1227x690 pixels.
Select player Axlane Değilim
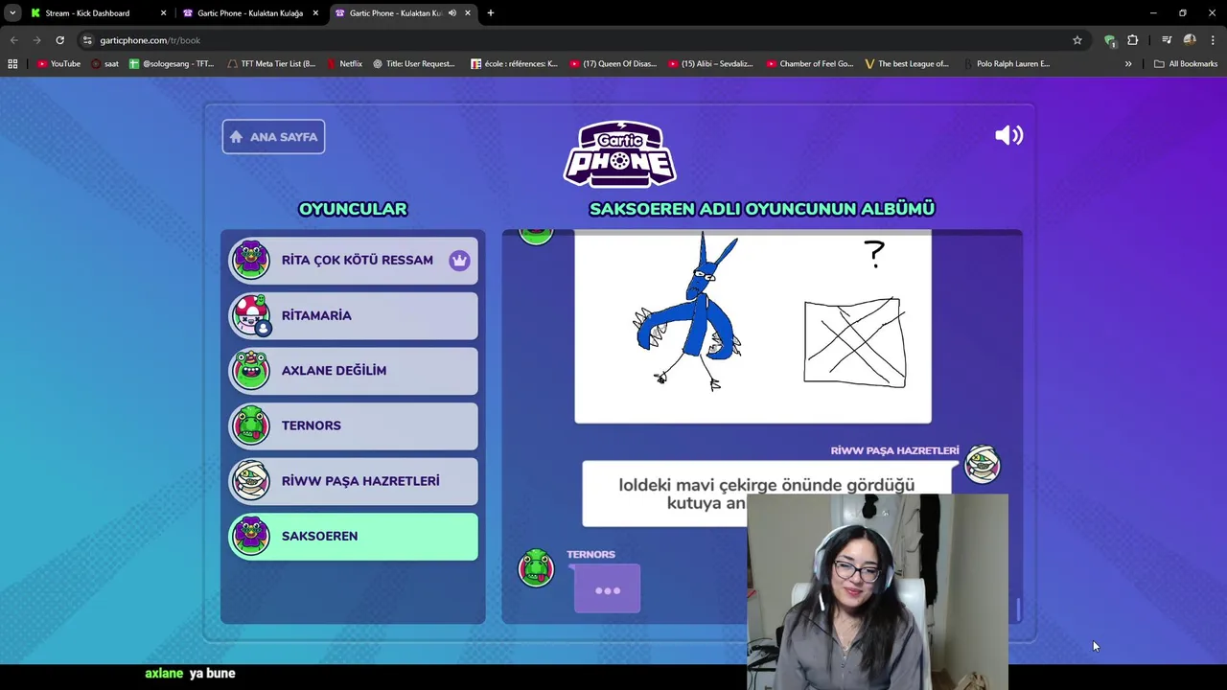353,370
